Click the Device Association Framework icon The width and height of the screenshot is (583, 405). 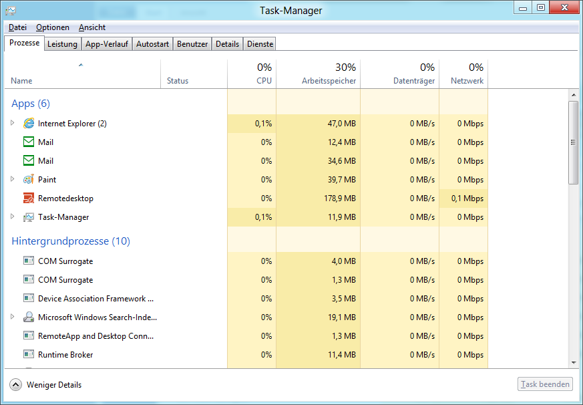(x=29, y=298)
